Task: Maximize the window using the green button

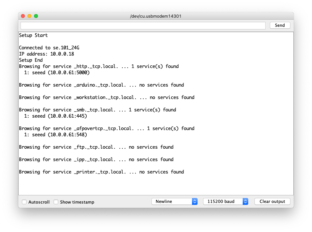Action: click(36, 16)
